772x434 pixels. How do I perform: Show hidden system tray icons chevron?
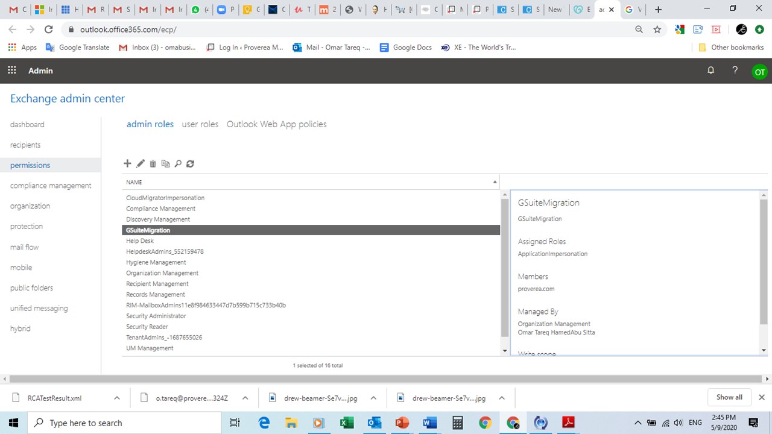(x=638, y=423)
